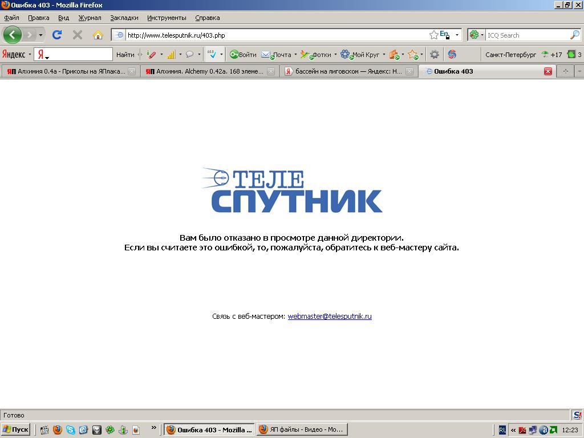584x438 pixels.
Task: Open the home page via the house icon
Action: pyautogui.click(x=98, y=35)
